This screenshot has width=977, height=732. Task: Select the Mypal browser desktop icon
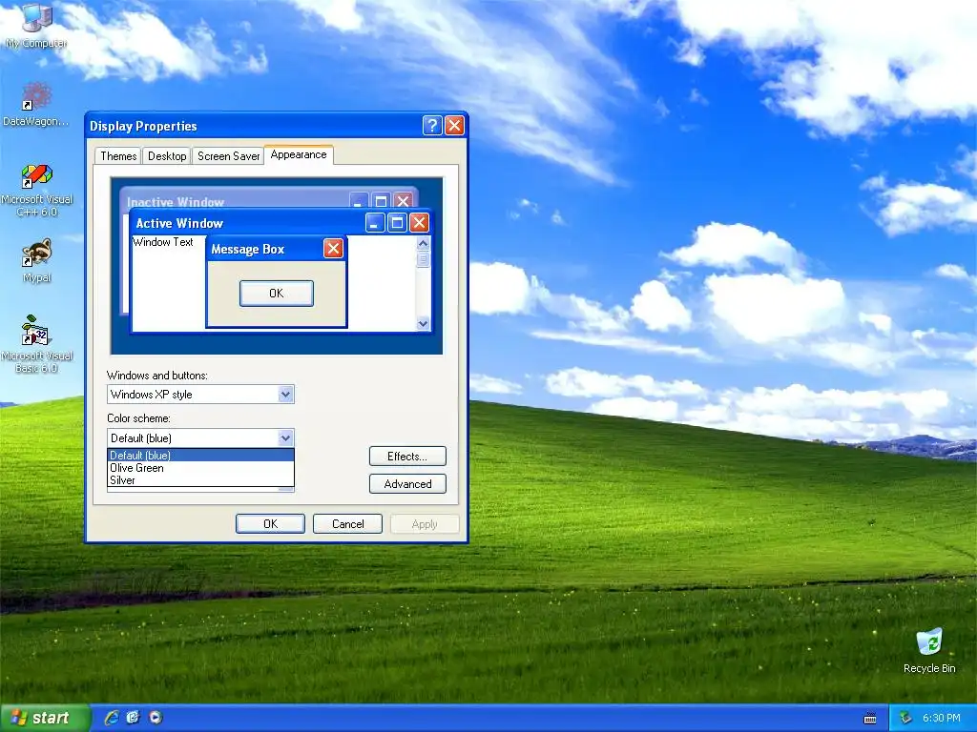36,261
